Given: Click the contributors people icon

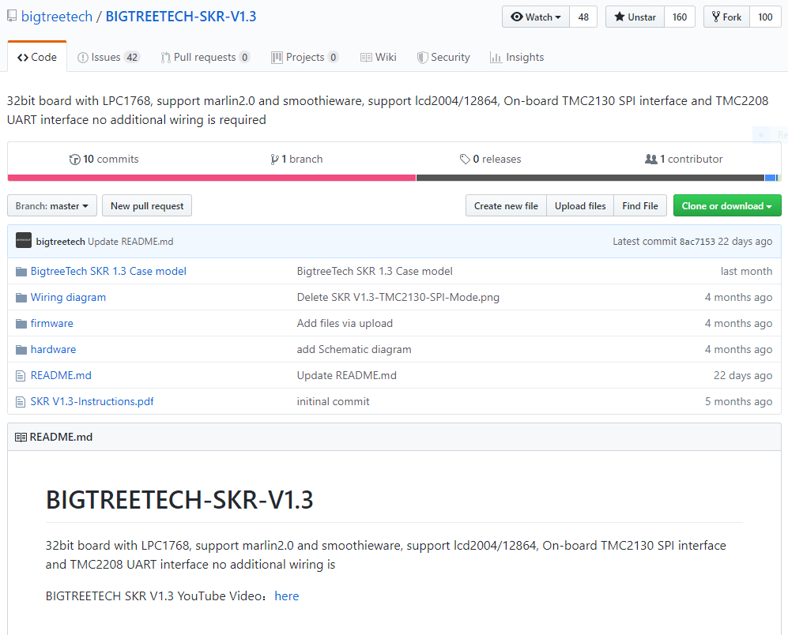Looking at the screenshot, I should click(650, 160).
